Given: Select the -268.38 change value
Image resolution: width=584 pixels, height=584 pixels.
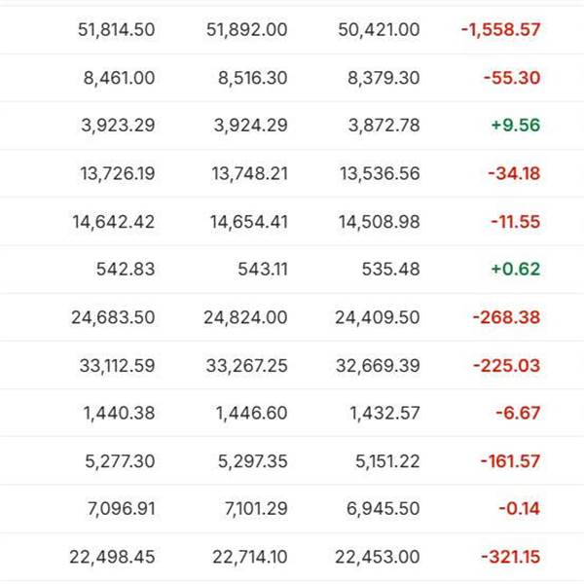Looking at the screenshot, I should pyautogui.click(x=506, y=316).
